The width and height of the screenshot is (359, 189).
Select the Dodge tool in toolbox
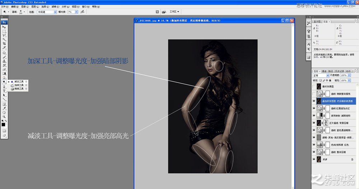4,82
